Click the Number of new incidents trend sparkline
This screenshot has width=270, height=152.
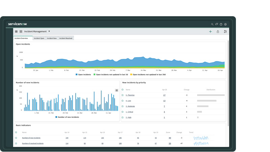pyautogui.click(x=201, y=138)
